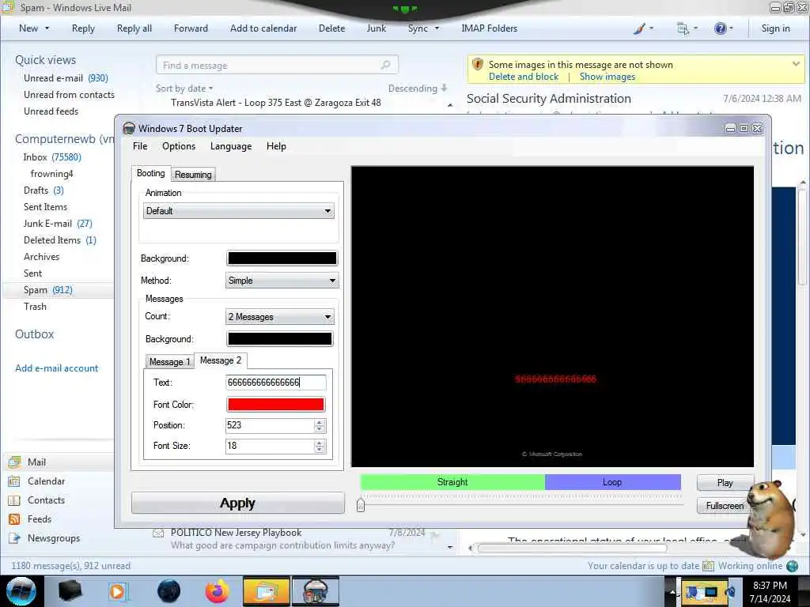This screenshot has height=607, width=810.
Task: Switch to the Message 1 tab
Action: coord(170,362)
